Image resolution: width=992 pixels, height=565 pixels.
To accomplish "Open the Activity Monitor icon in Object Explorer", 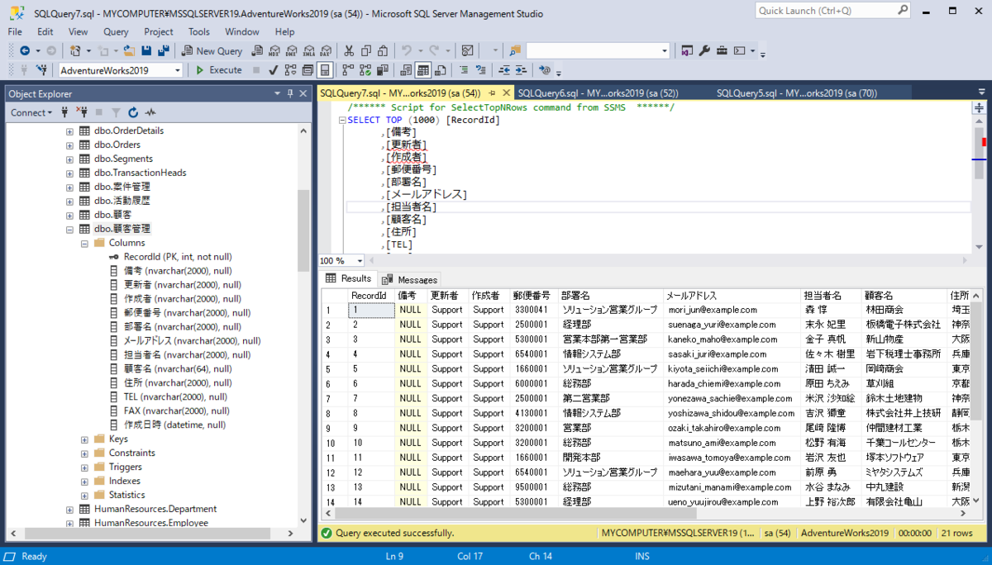I will tap(150, 112).
